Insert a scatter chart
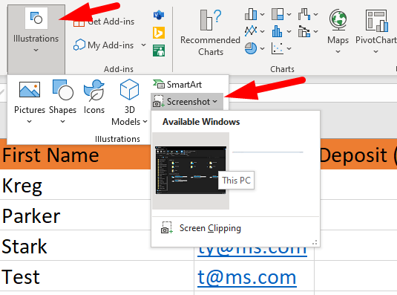The image size is (397, 295). (x=281, y=48)
